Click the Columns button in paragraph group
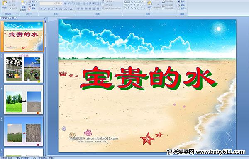The height and width of the screenshot is (159, 249). tap(98, 9)
